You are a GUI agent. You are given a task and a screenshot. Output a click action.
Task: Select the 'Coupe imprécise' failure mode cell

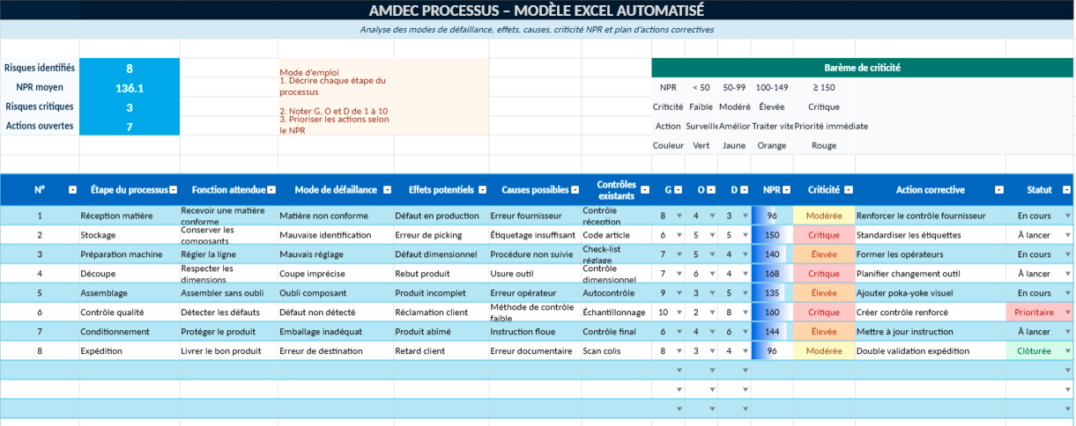click(336, 274)
